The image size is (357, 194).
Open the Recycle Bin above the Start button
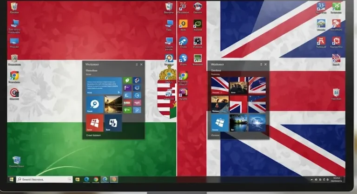16,160
